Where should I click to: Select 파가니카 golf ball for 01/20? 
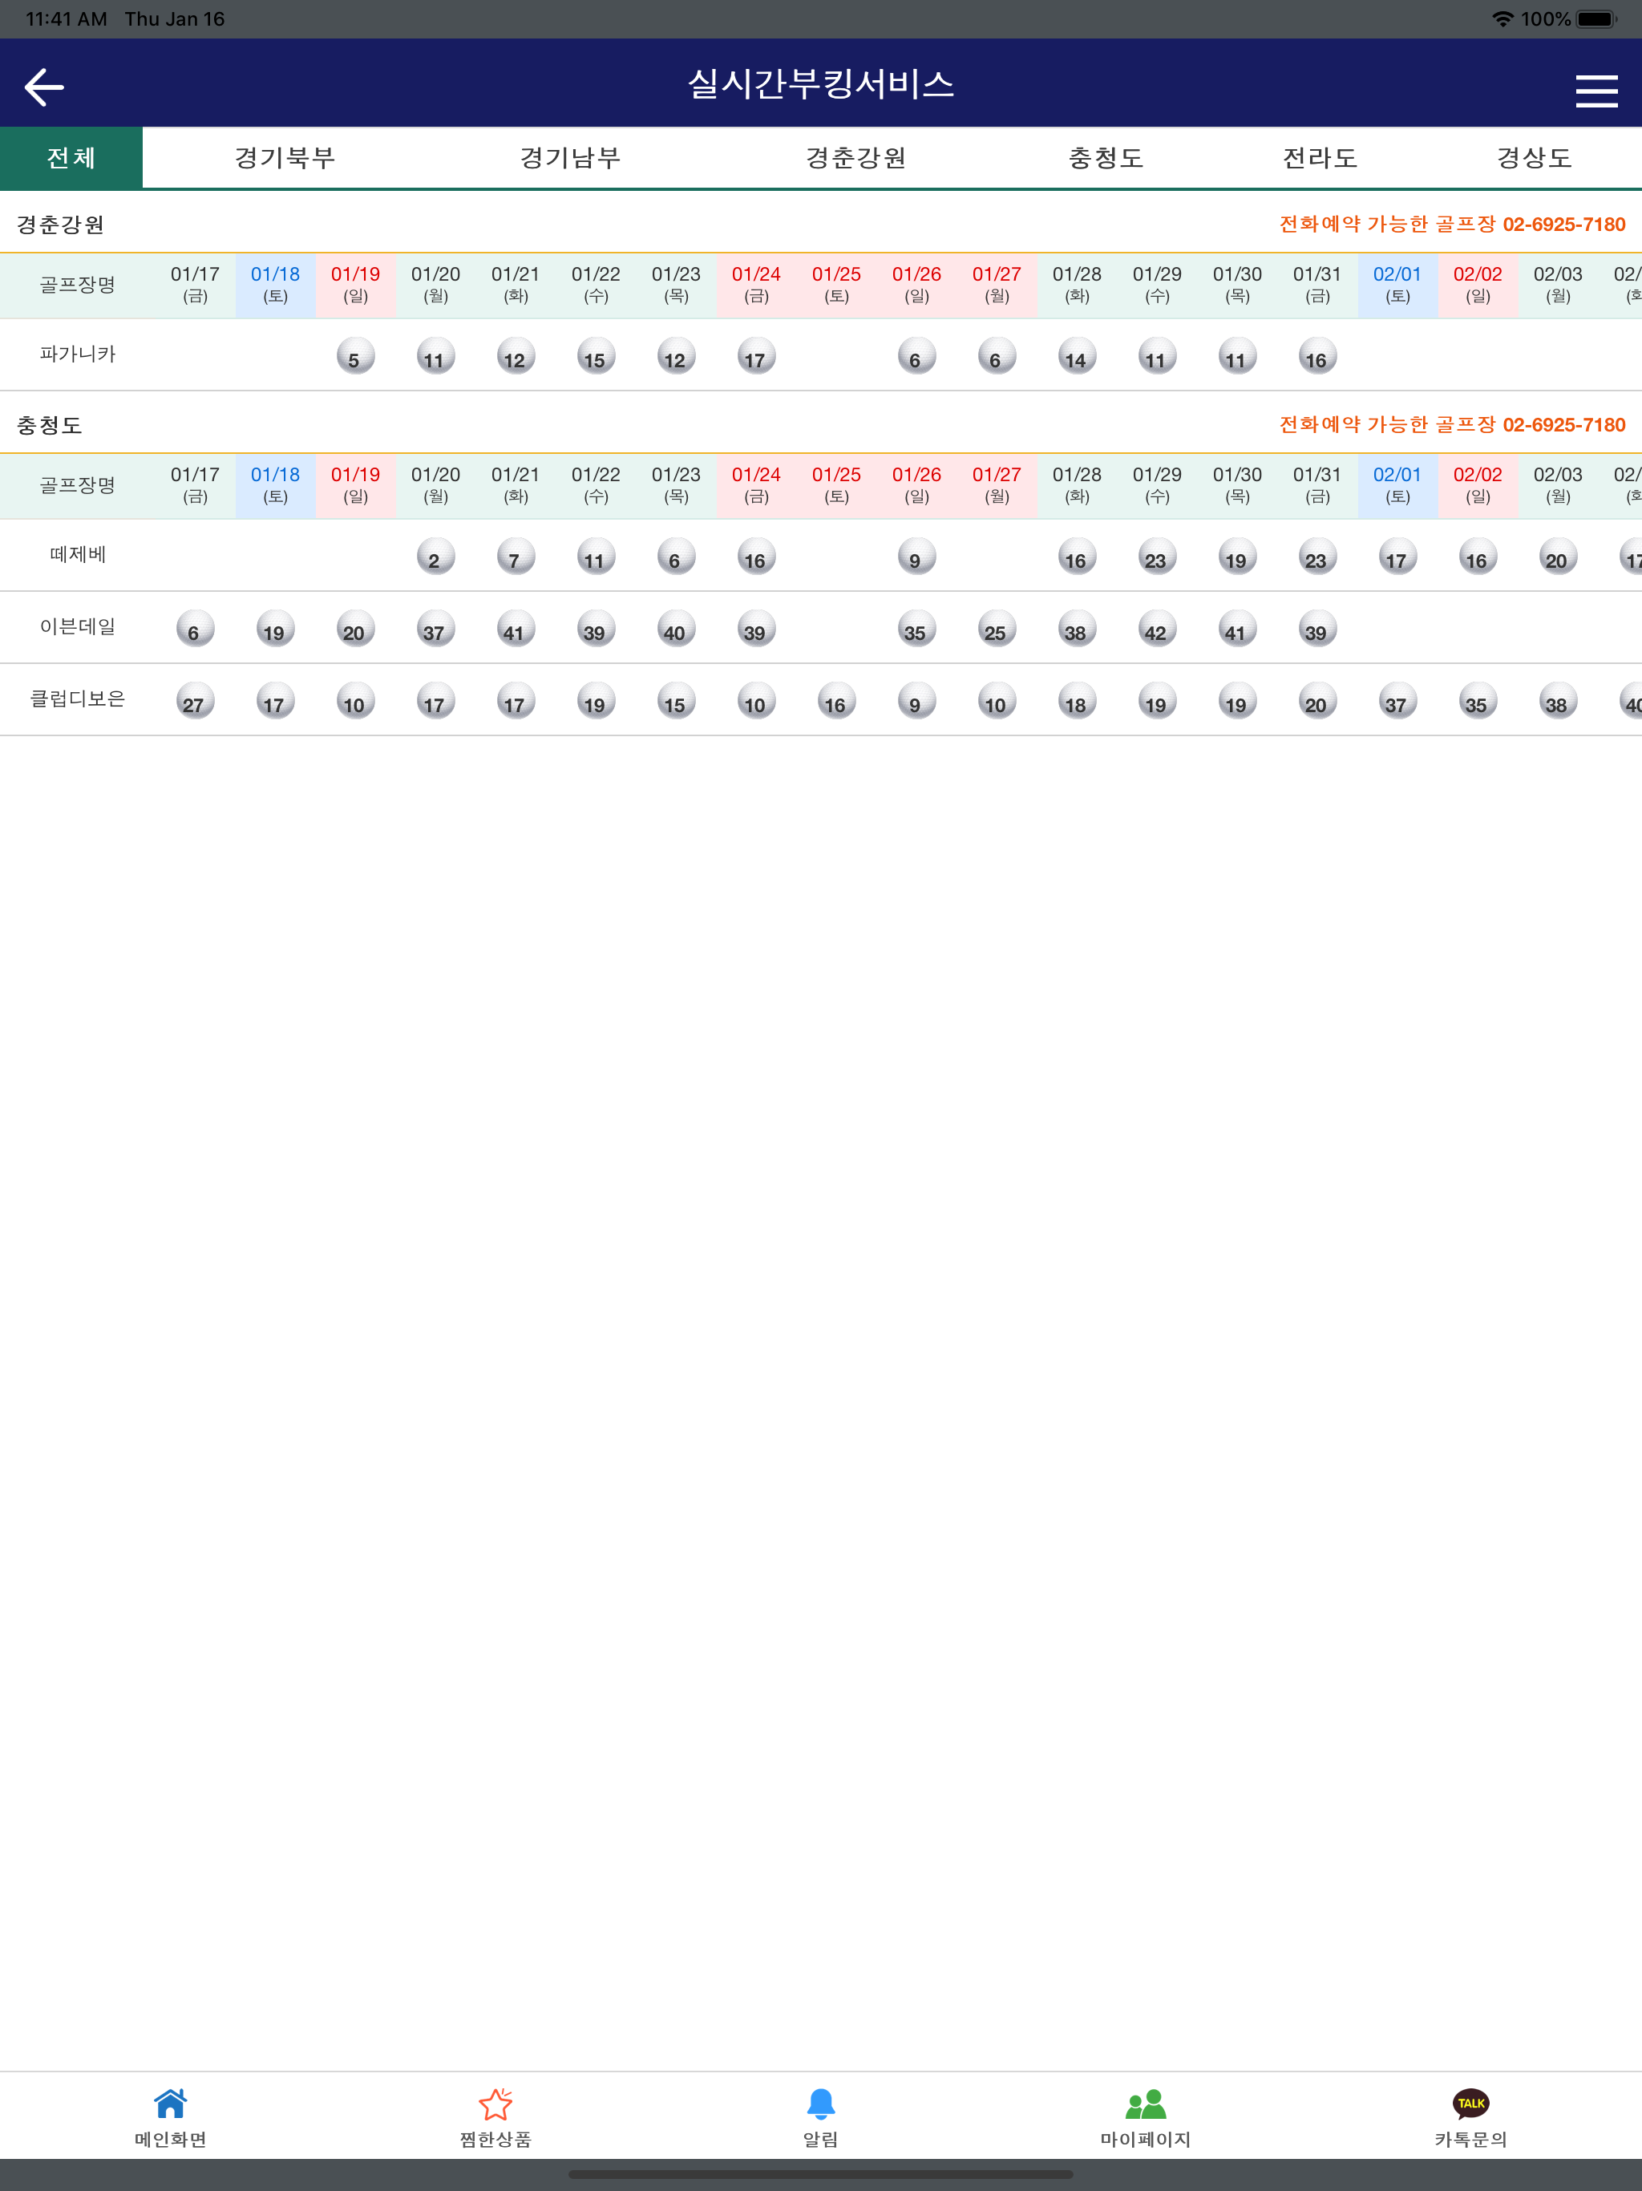coord(435,357)
